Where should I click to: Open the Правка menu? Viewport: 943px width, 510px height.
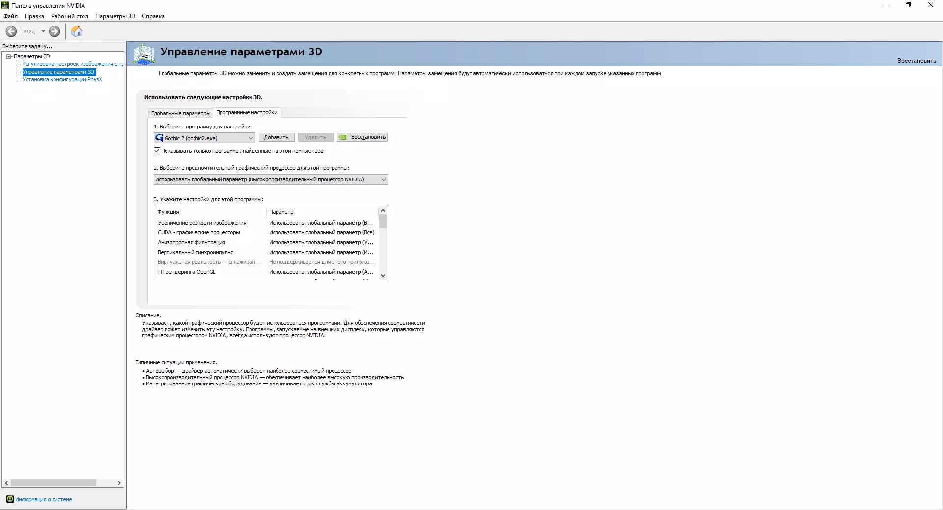point(34,16)
